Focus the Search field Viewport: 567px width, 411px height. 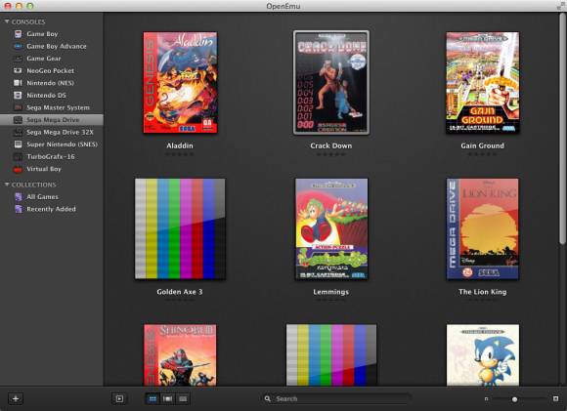point(336,398)
